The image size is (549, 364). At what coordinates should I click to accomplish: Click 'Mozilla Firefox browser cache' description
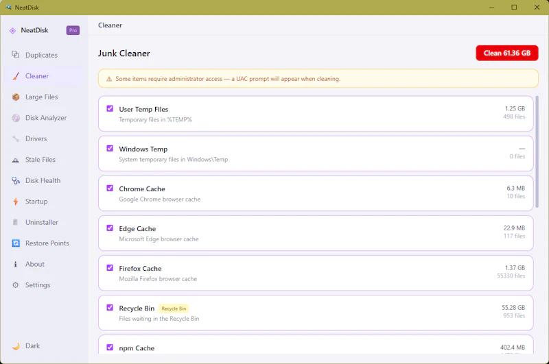[x=158, y=279]
